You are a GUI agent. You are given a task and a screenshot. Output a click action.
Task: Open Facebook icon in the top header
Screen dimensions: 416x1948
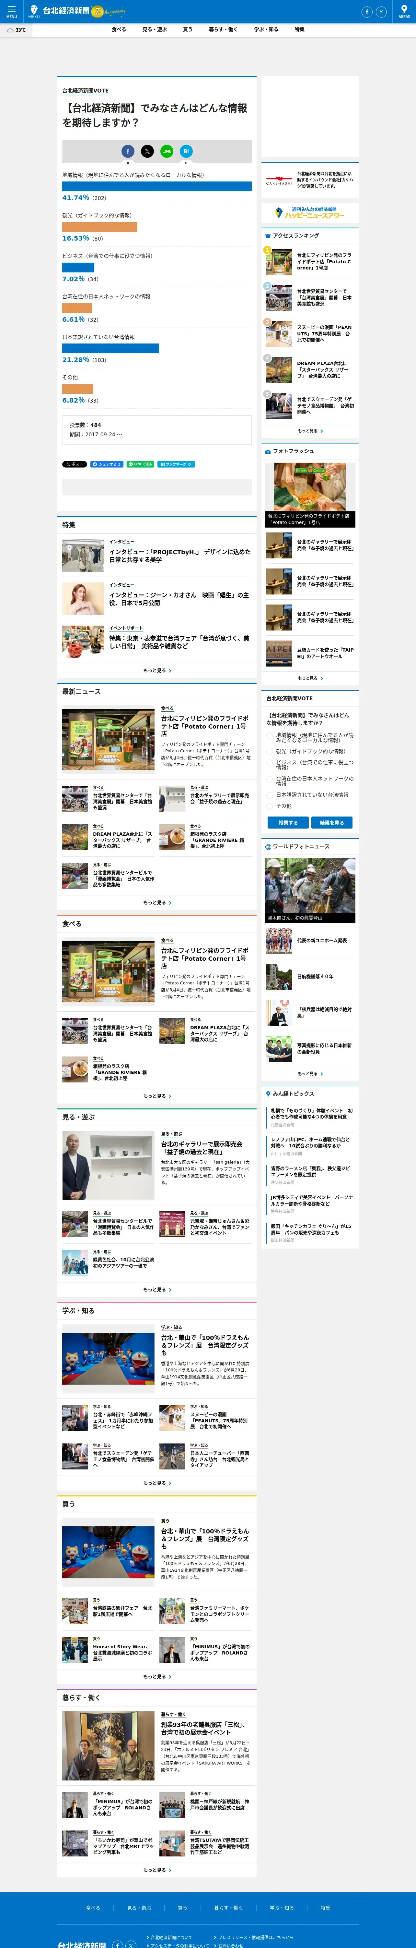tap(367, 11)
